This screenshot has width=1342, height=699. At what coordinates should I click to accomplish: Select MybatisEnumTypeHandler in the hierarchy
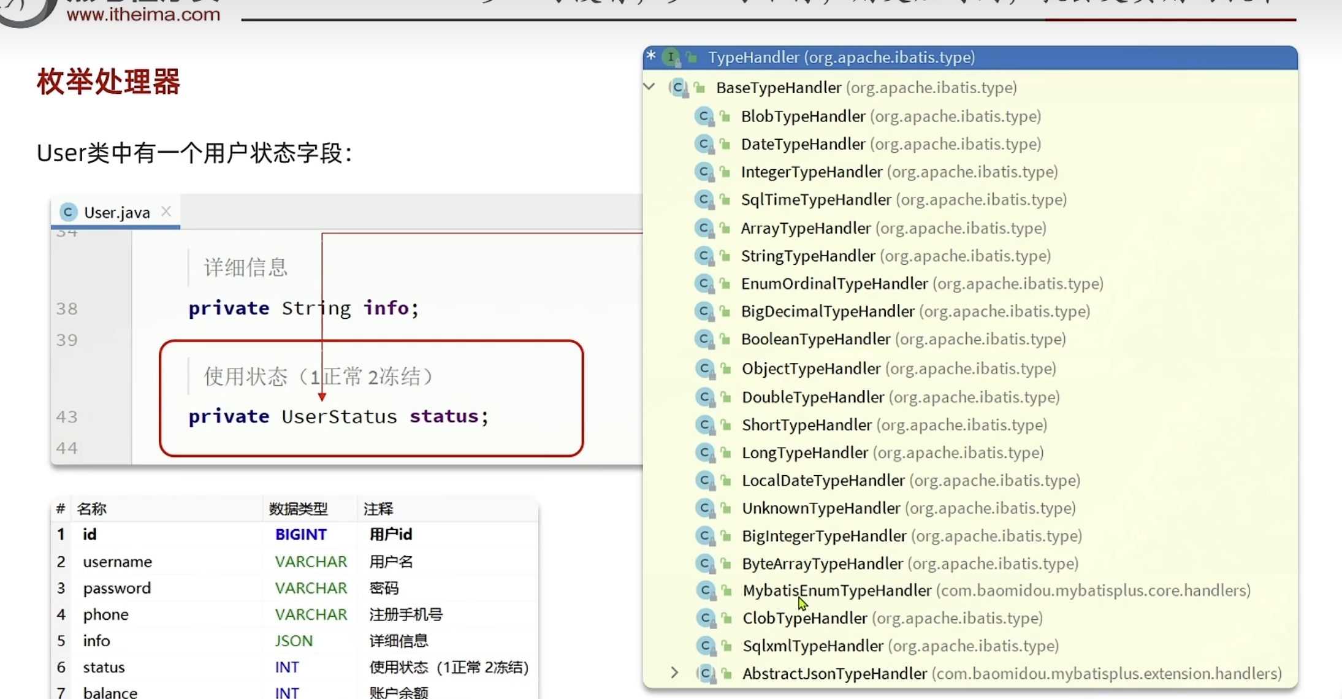click(x=837, y=590)
